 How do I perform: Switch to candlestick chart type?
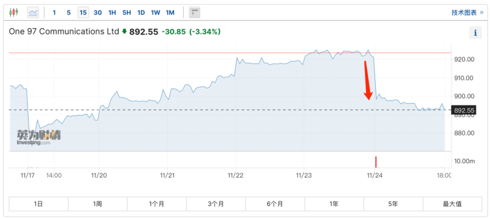[14, 12]
